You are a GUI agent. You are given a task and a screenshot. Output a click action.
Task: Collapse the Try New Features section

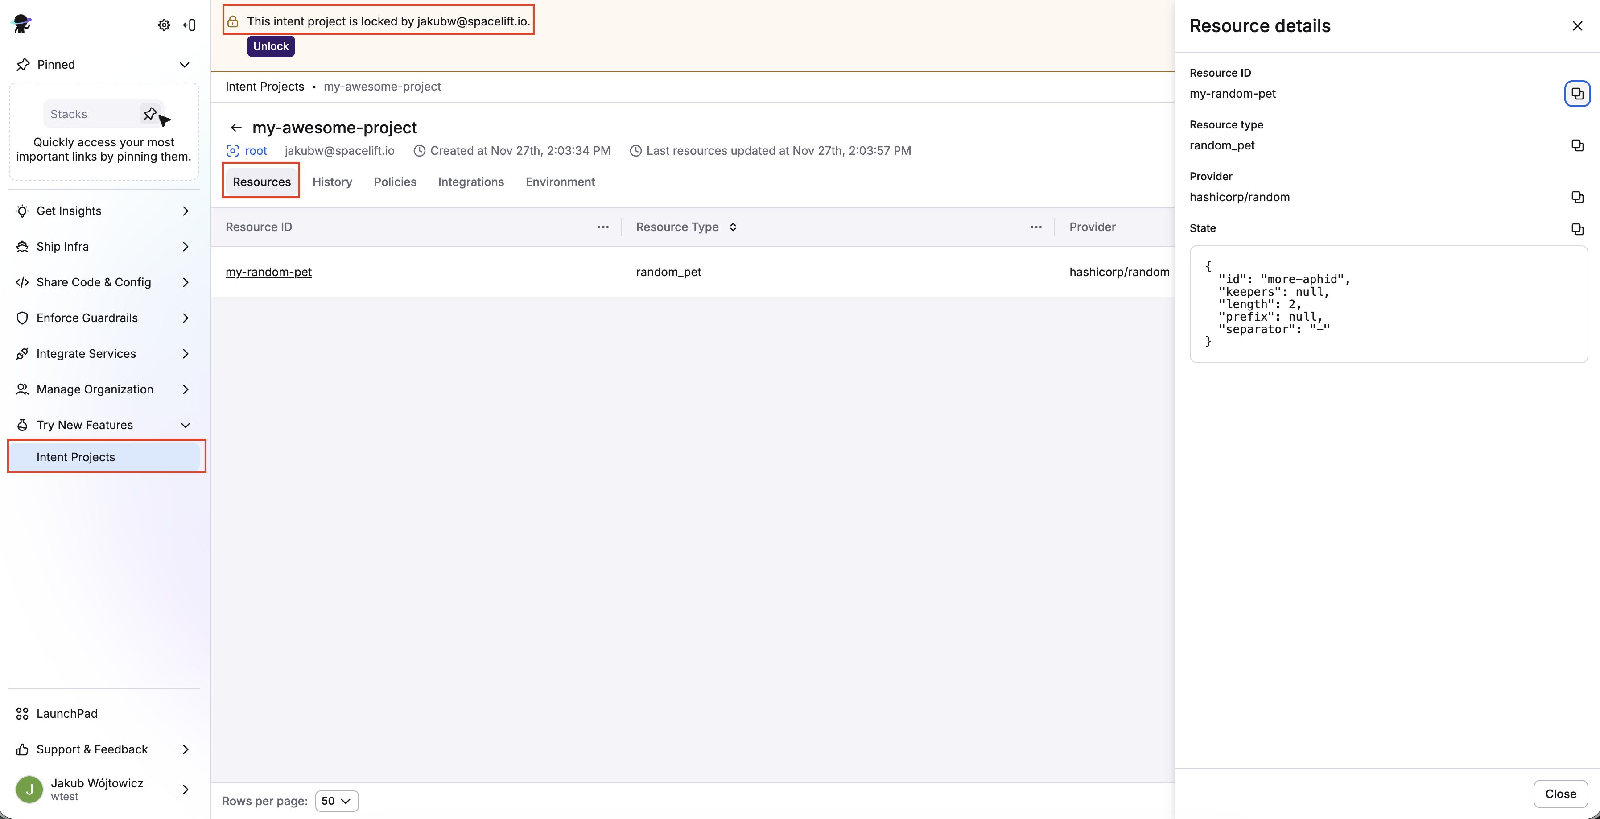point(185,425)
